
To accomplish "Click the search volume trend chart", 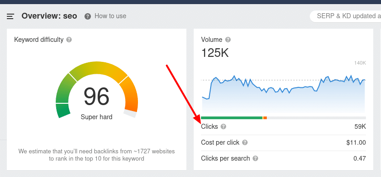I will click(x=283, y=94).
